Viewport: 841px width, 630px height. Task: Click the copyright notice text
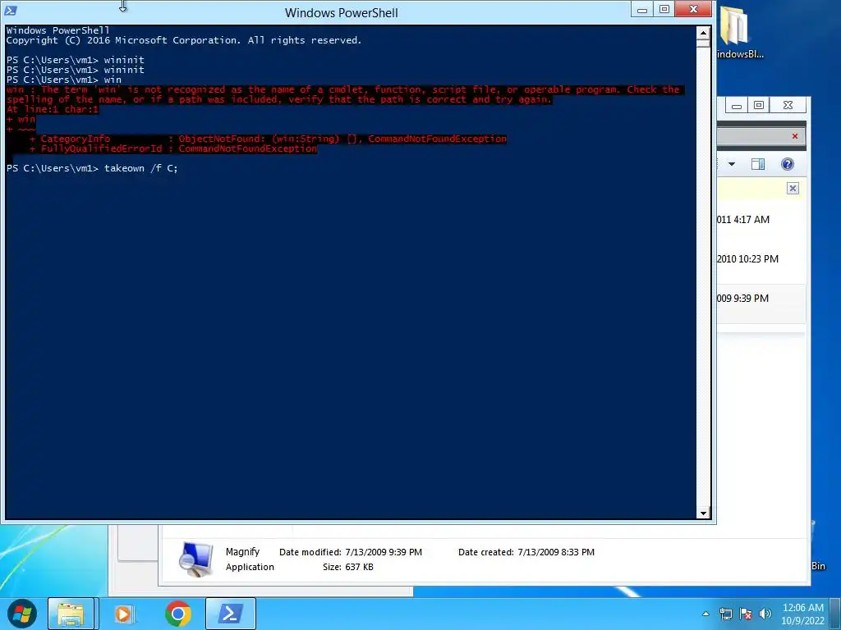pos(184,40)
